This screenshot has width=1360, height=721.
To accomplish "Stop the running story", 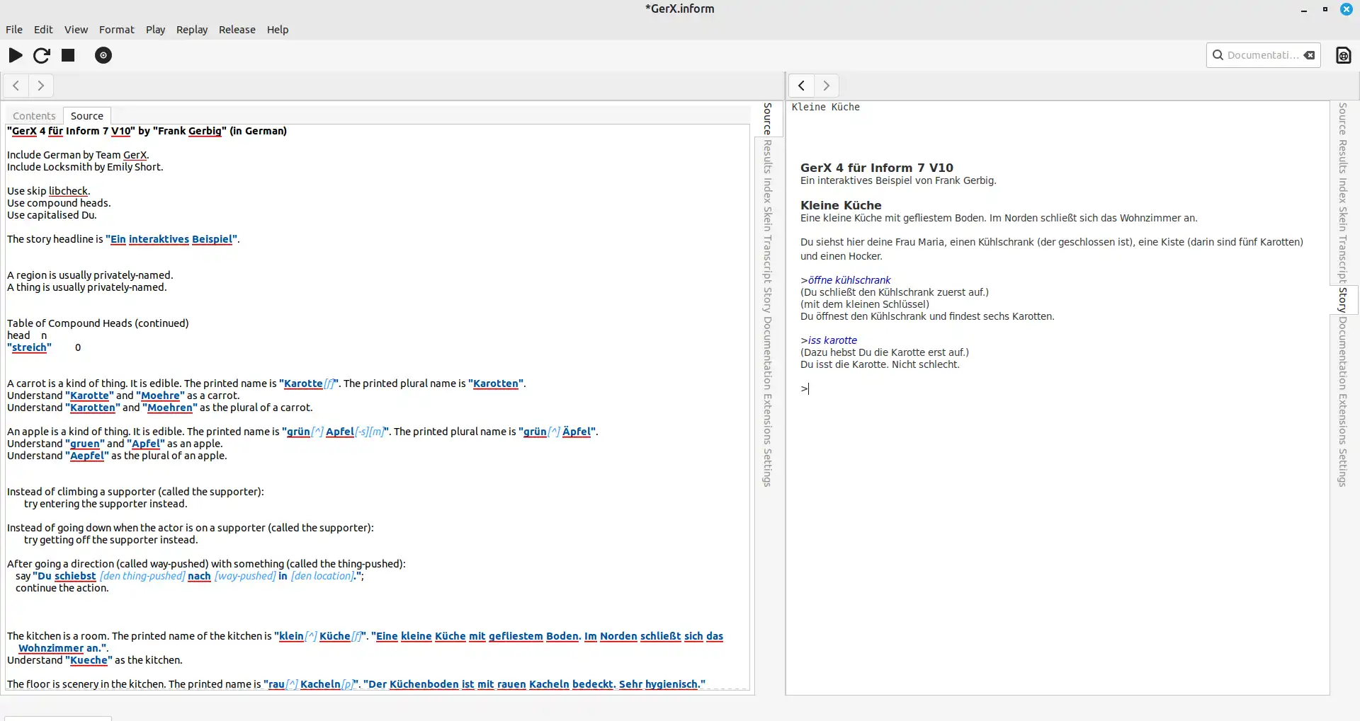I will pos(68,55).
